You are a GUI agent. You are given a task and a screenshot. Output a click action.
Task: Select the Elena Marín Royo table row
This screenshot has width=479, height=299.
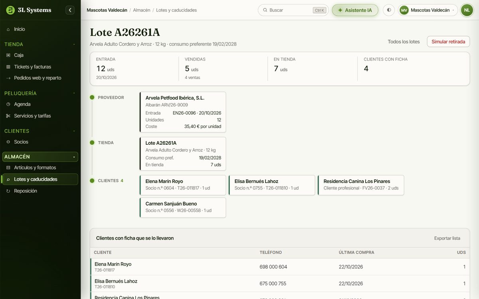click(280, 267)
